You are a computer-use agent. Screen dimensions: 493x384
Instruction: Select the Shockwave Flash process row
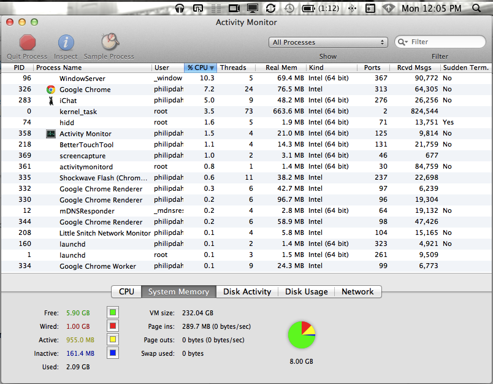[x=246, y=178]
